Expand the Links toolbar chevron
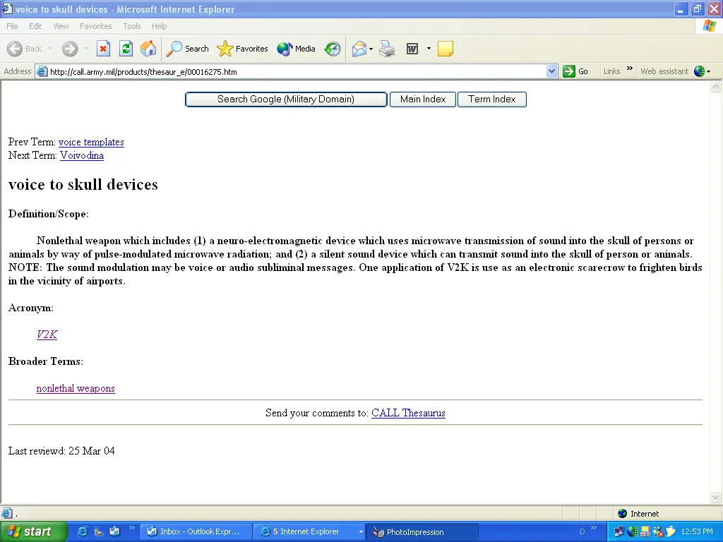This screenshot has width=723, height=542. (x=629, y=68)
